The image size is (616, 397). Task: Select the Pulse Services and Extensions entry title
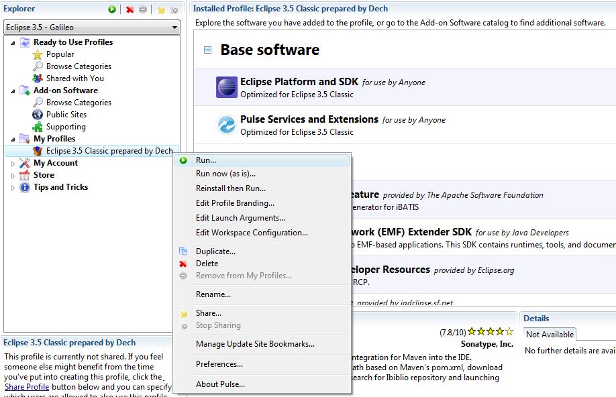point(309,119)
